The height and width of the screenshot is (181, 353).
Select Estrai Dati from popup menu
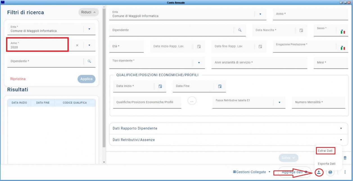click(325, 151)
